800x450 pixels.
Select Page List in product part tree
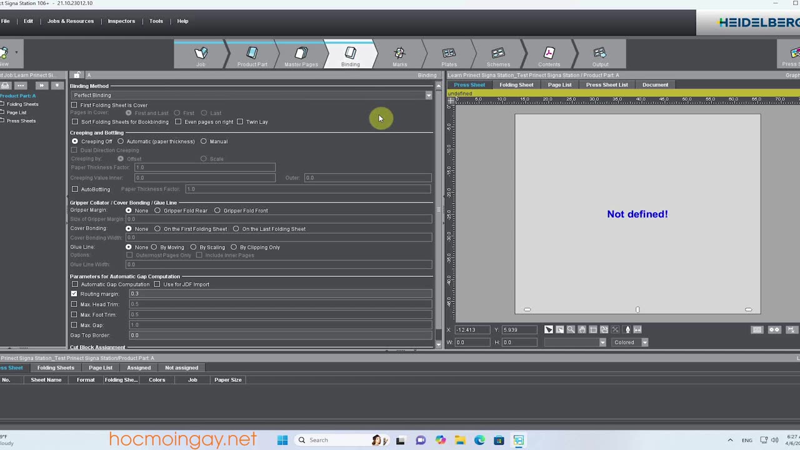[16, 112]
